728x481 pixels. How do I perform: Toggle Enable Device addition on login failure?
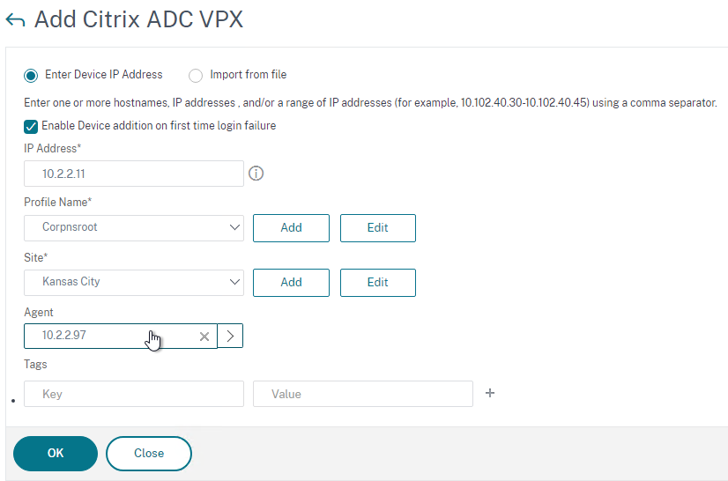tap(32, 126)
